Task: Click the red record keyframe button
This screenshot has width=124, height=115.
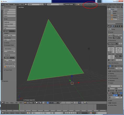Action: click(91, 113)
